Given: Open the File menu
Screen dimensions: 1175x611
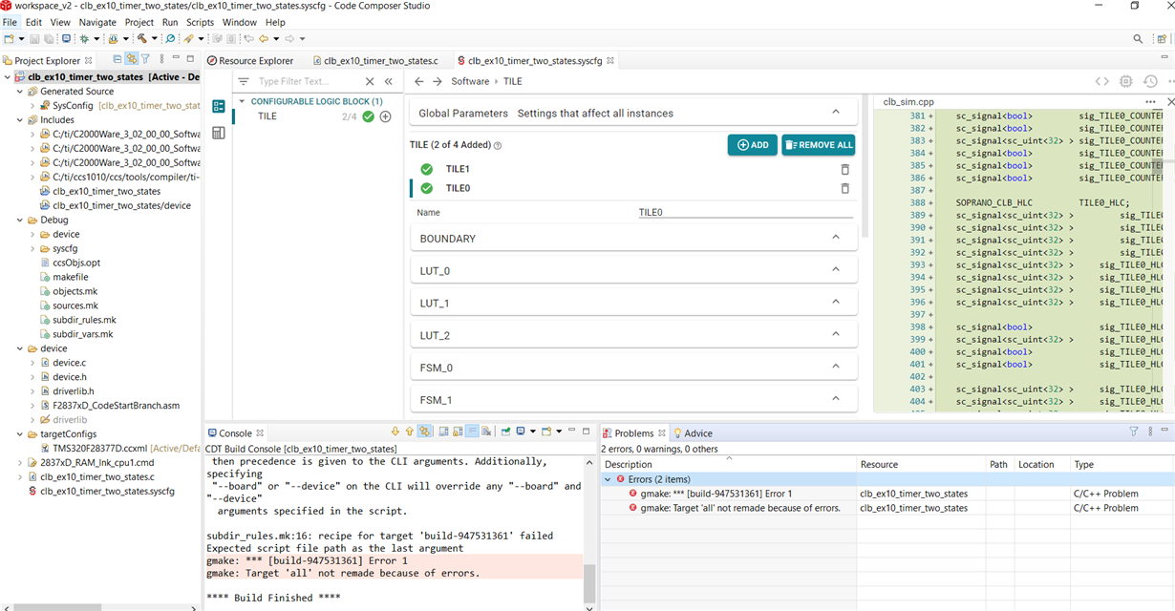Looking at the screenshot, I should coord(10,22).
